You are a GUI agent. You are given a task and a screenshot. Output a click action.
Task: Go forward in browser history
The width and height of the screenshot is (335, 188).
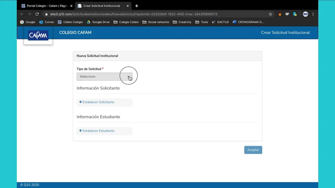point(29,14)
